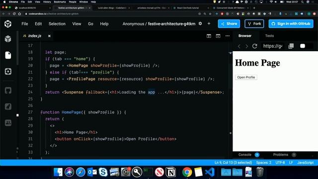Click Ln 9, Col 13 cursor position
Screen dimensions: 318x179
(x=233, y=163)
